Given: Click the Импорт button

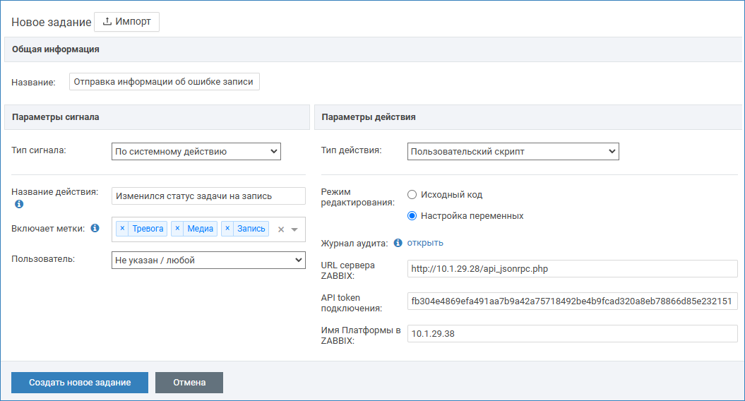Looking at the screenshot, I should pyautogui.click(x=127, y=22).
